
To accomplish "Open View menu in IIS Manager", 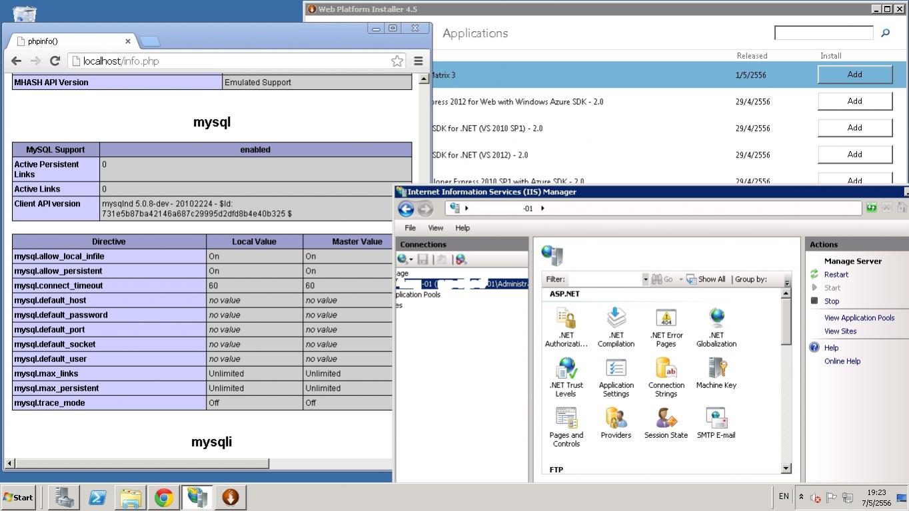I will [435, 228].
